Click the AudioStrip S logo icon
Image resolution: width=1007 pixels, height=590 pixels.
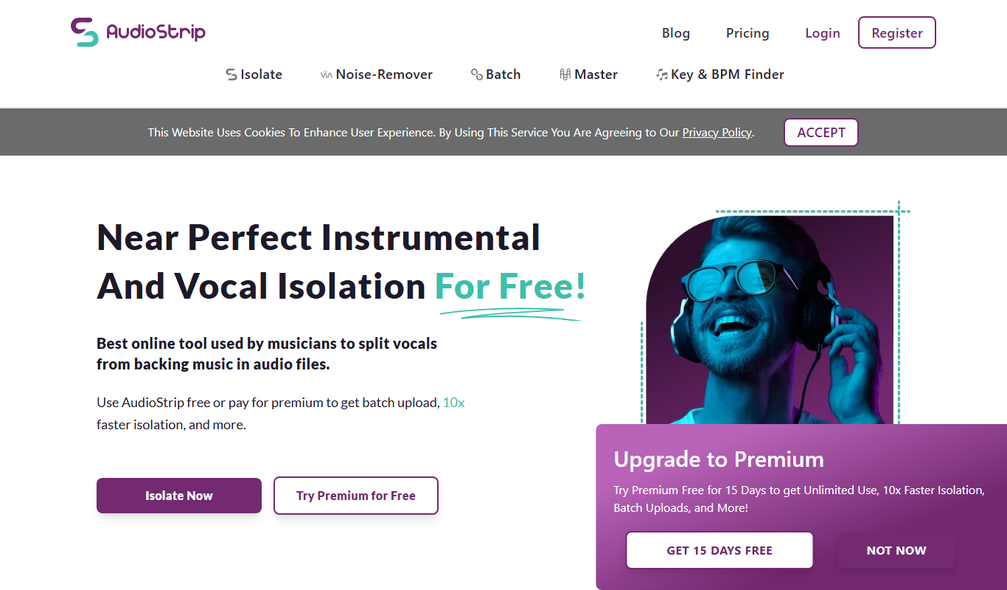[x=85, y=32]
